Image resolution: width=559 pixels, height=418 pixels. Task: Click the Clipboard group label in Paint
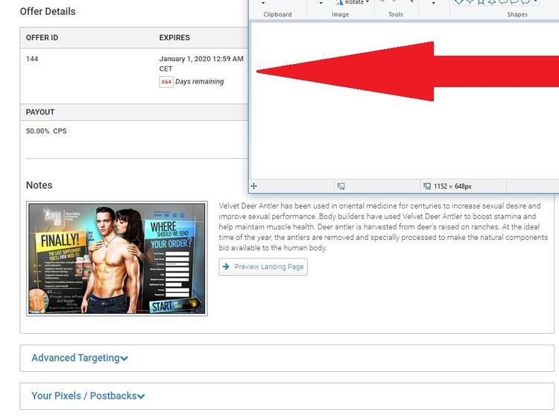pos(277,14)
